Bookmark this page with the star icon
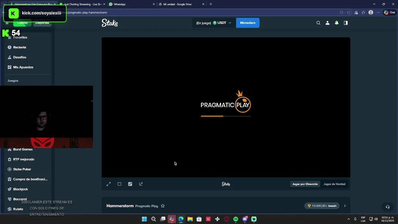The height and width of the screenshot is (224, 398). tap(349, 12)
